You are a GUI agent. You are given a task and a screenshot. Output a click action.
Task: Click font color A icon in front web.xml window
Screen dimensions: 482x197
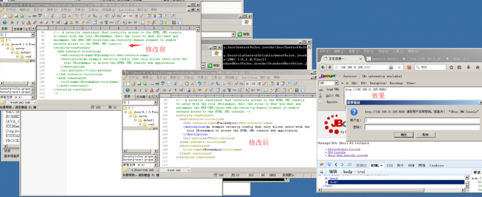coord(151,90)
